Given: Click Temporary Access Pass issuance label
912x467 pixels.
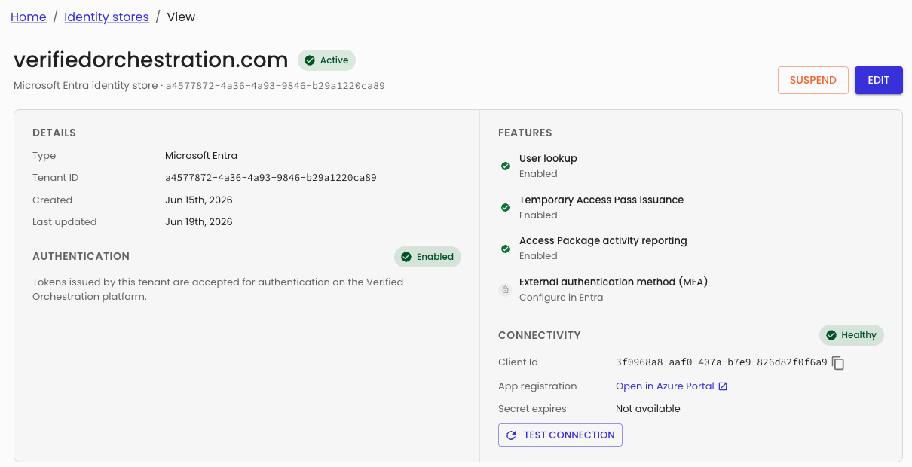Looking at the screenshot, I should click(x=601, y=200).
